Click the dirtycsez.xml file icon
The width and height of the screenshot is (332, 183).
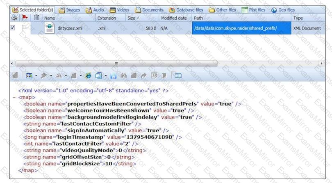50,28
